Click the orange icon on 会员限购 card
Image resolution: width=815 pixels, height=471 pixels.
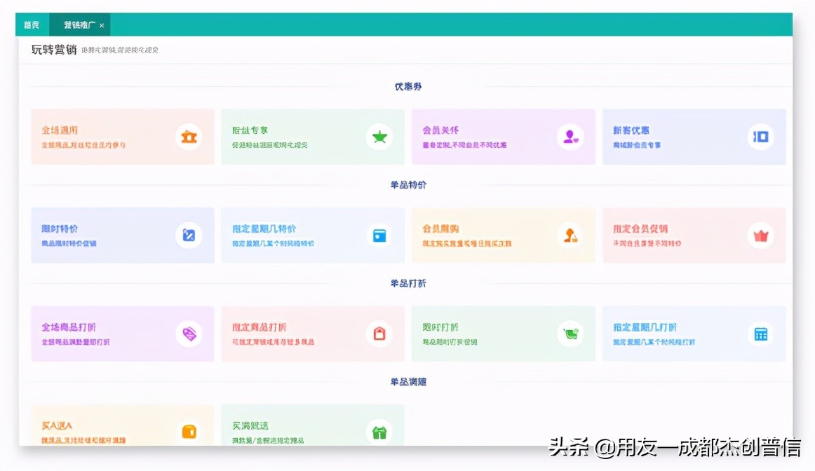(x=570, y=235)
